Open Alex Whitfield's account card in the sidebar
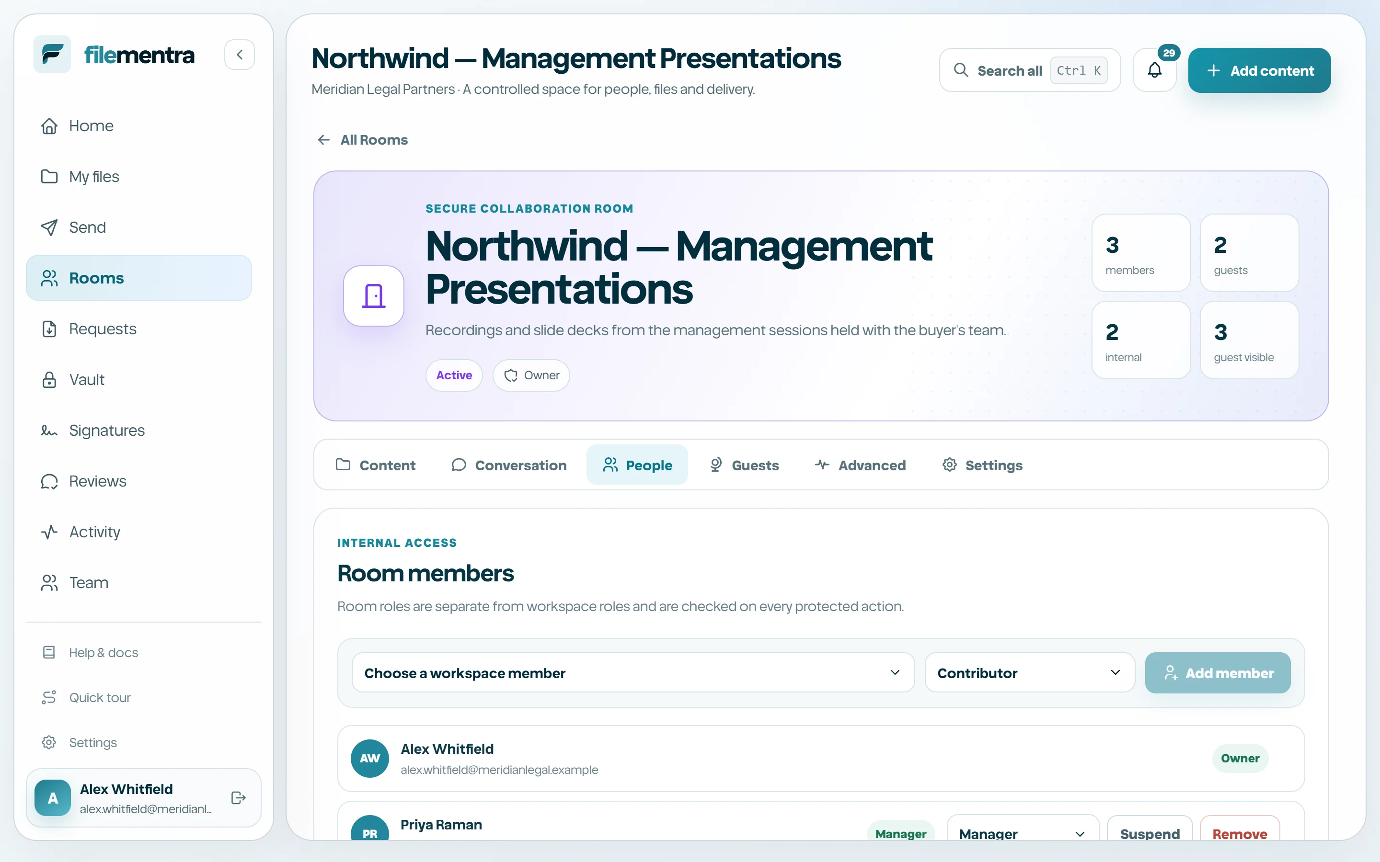Screen dimensions: 1380x862 (x=144, y=797)
